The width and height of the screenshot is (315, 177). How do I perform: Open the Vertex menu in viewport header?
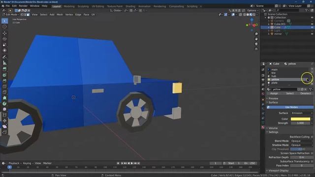(69, 15)
